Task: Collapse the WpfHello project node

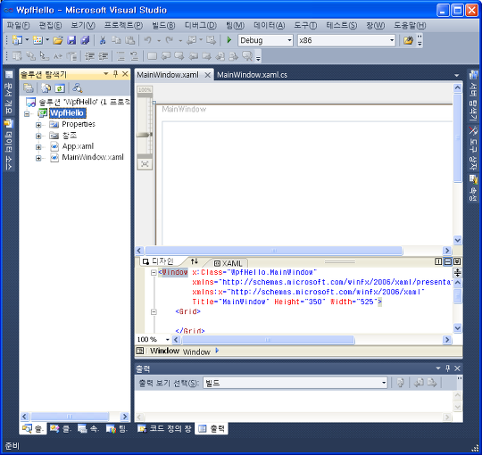Action: click(x=27, y=113)
